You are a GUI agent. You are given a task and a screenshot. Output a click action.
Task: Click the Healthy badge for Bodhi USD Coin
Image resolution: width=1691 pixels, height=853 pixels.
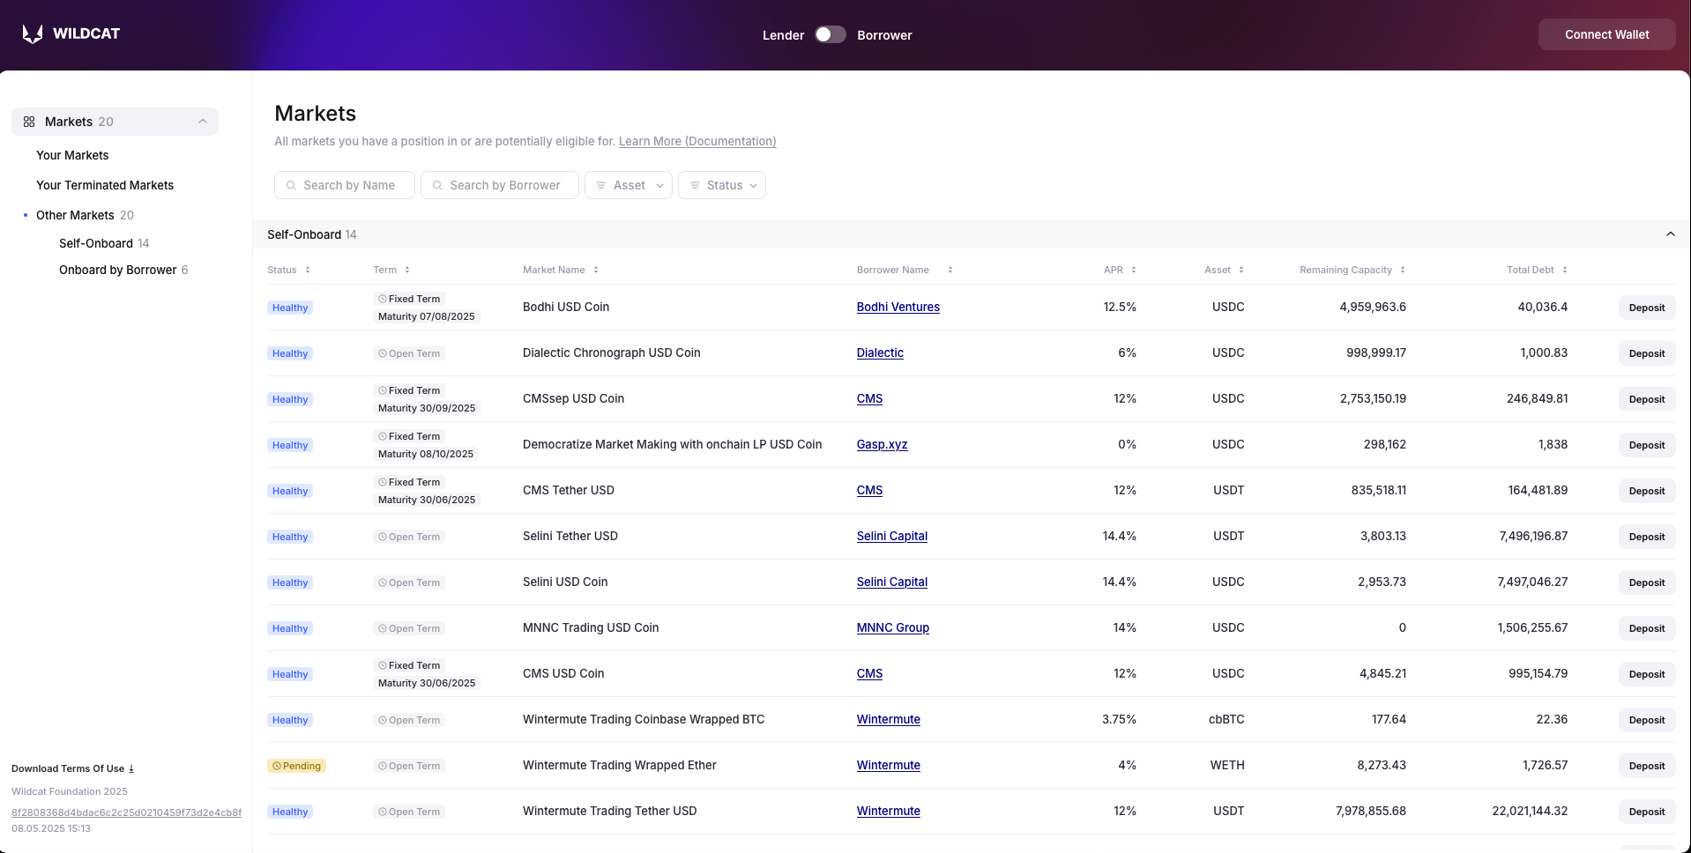[x=290, y=308]
